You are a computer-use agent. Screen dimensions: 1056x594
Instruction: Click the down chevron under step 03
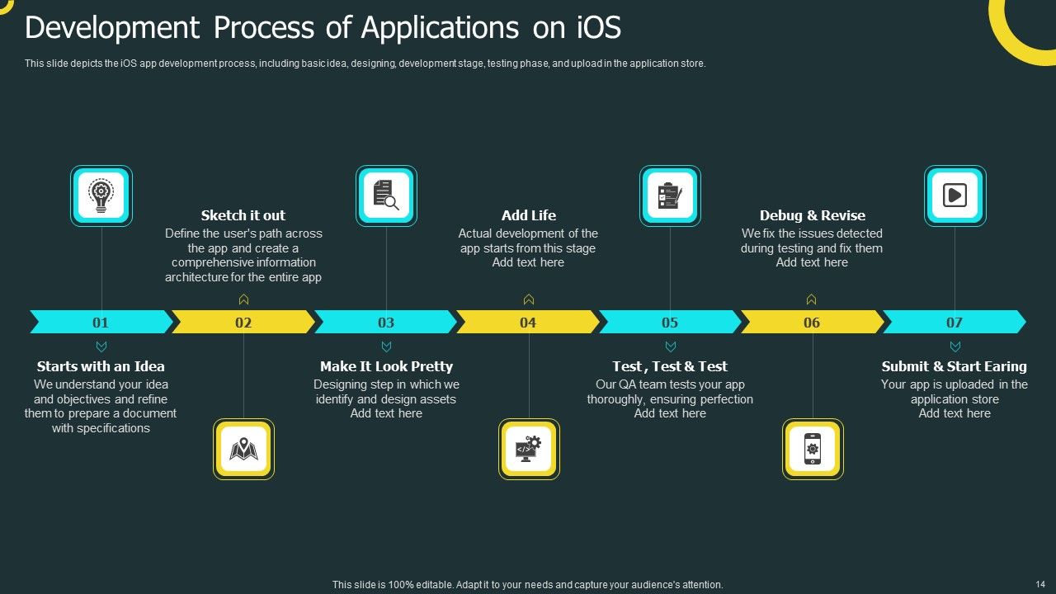pos(386,346)
